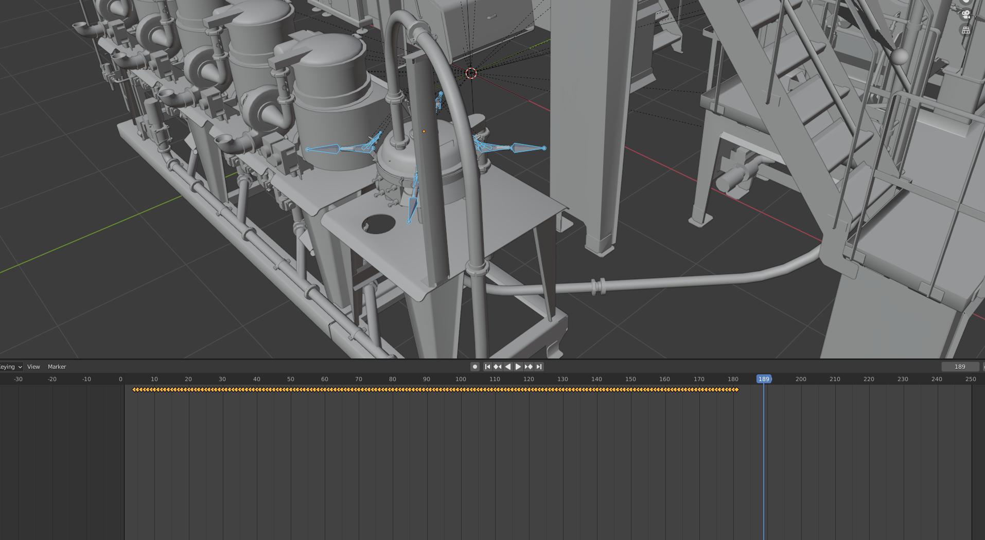The width and height of the screenshot is (985, 540).
Task: Open the timeline Marker menu
Action: 57,367
